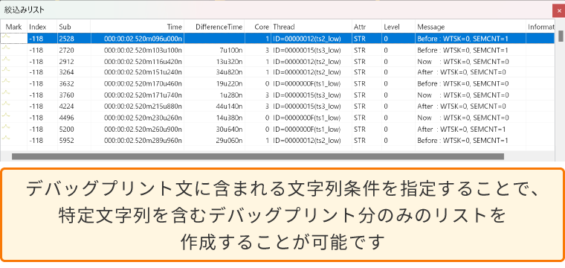The width and height of the screenshot is (565, 268).
Task: Click the DifferenceTime value 7u100n
Action: [x=231, y=50]
